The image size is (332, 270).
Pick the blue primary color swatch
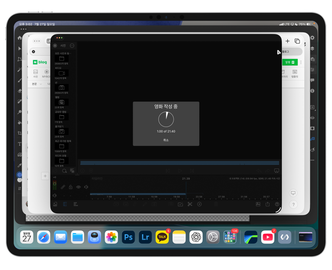point(20,175)
